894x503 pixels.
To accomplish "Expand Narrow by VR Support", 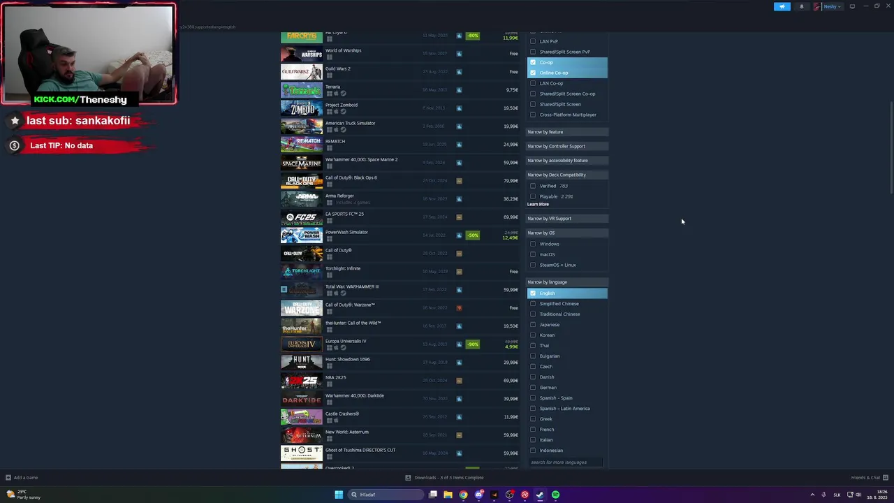I will click(x=566, y=219).
